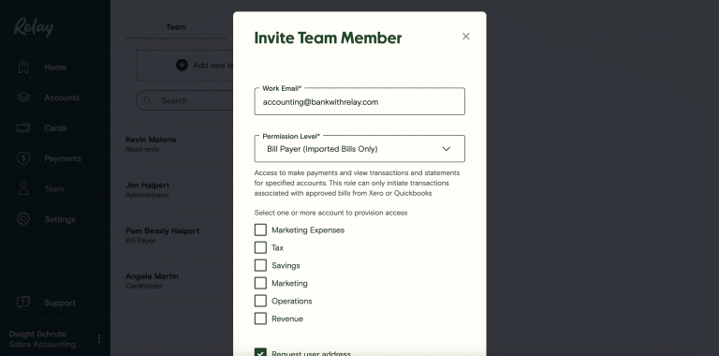
Task: Click the Administrator role label
Action: click(148, 195)
